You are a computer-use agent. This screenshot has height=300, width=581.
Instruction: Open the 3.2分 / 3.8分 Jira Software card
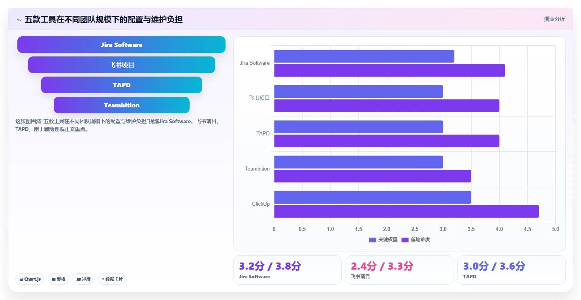pos(288,270)
